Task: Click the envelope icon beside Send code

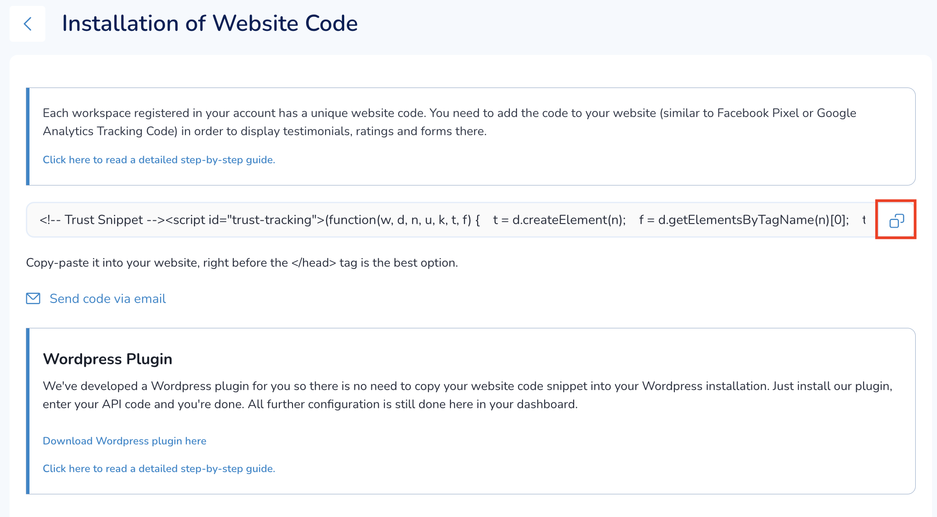Action: point(33,298)
